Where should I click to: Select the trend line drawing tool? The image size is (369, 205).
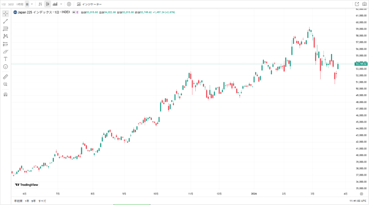tap(5, 21)
